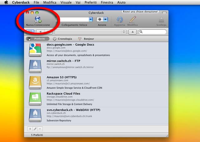The image size is (200, 142).
Task: Open the Vai menu
Action: tap(78, 3)
